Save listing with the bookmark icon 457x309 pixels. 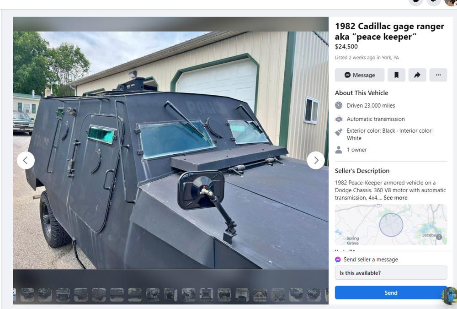click(396, 75)
